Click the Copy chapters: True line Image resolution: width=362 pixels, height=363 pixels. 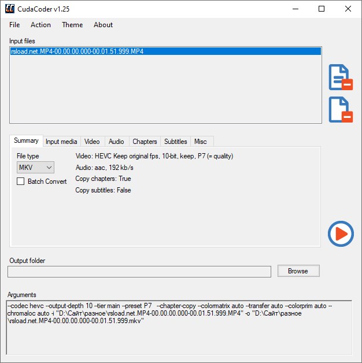[103, 179]
